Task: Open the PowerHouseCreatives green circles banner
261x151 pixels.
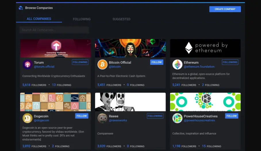Action: pyautogui.click(x=205, y=102)
